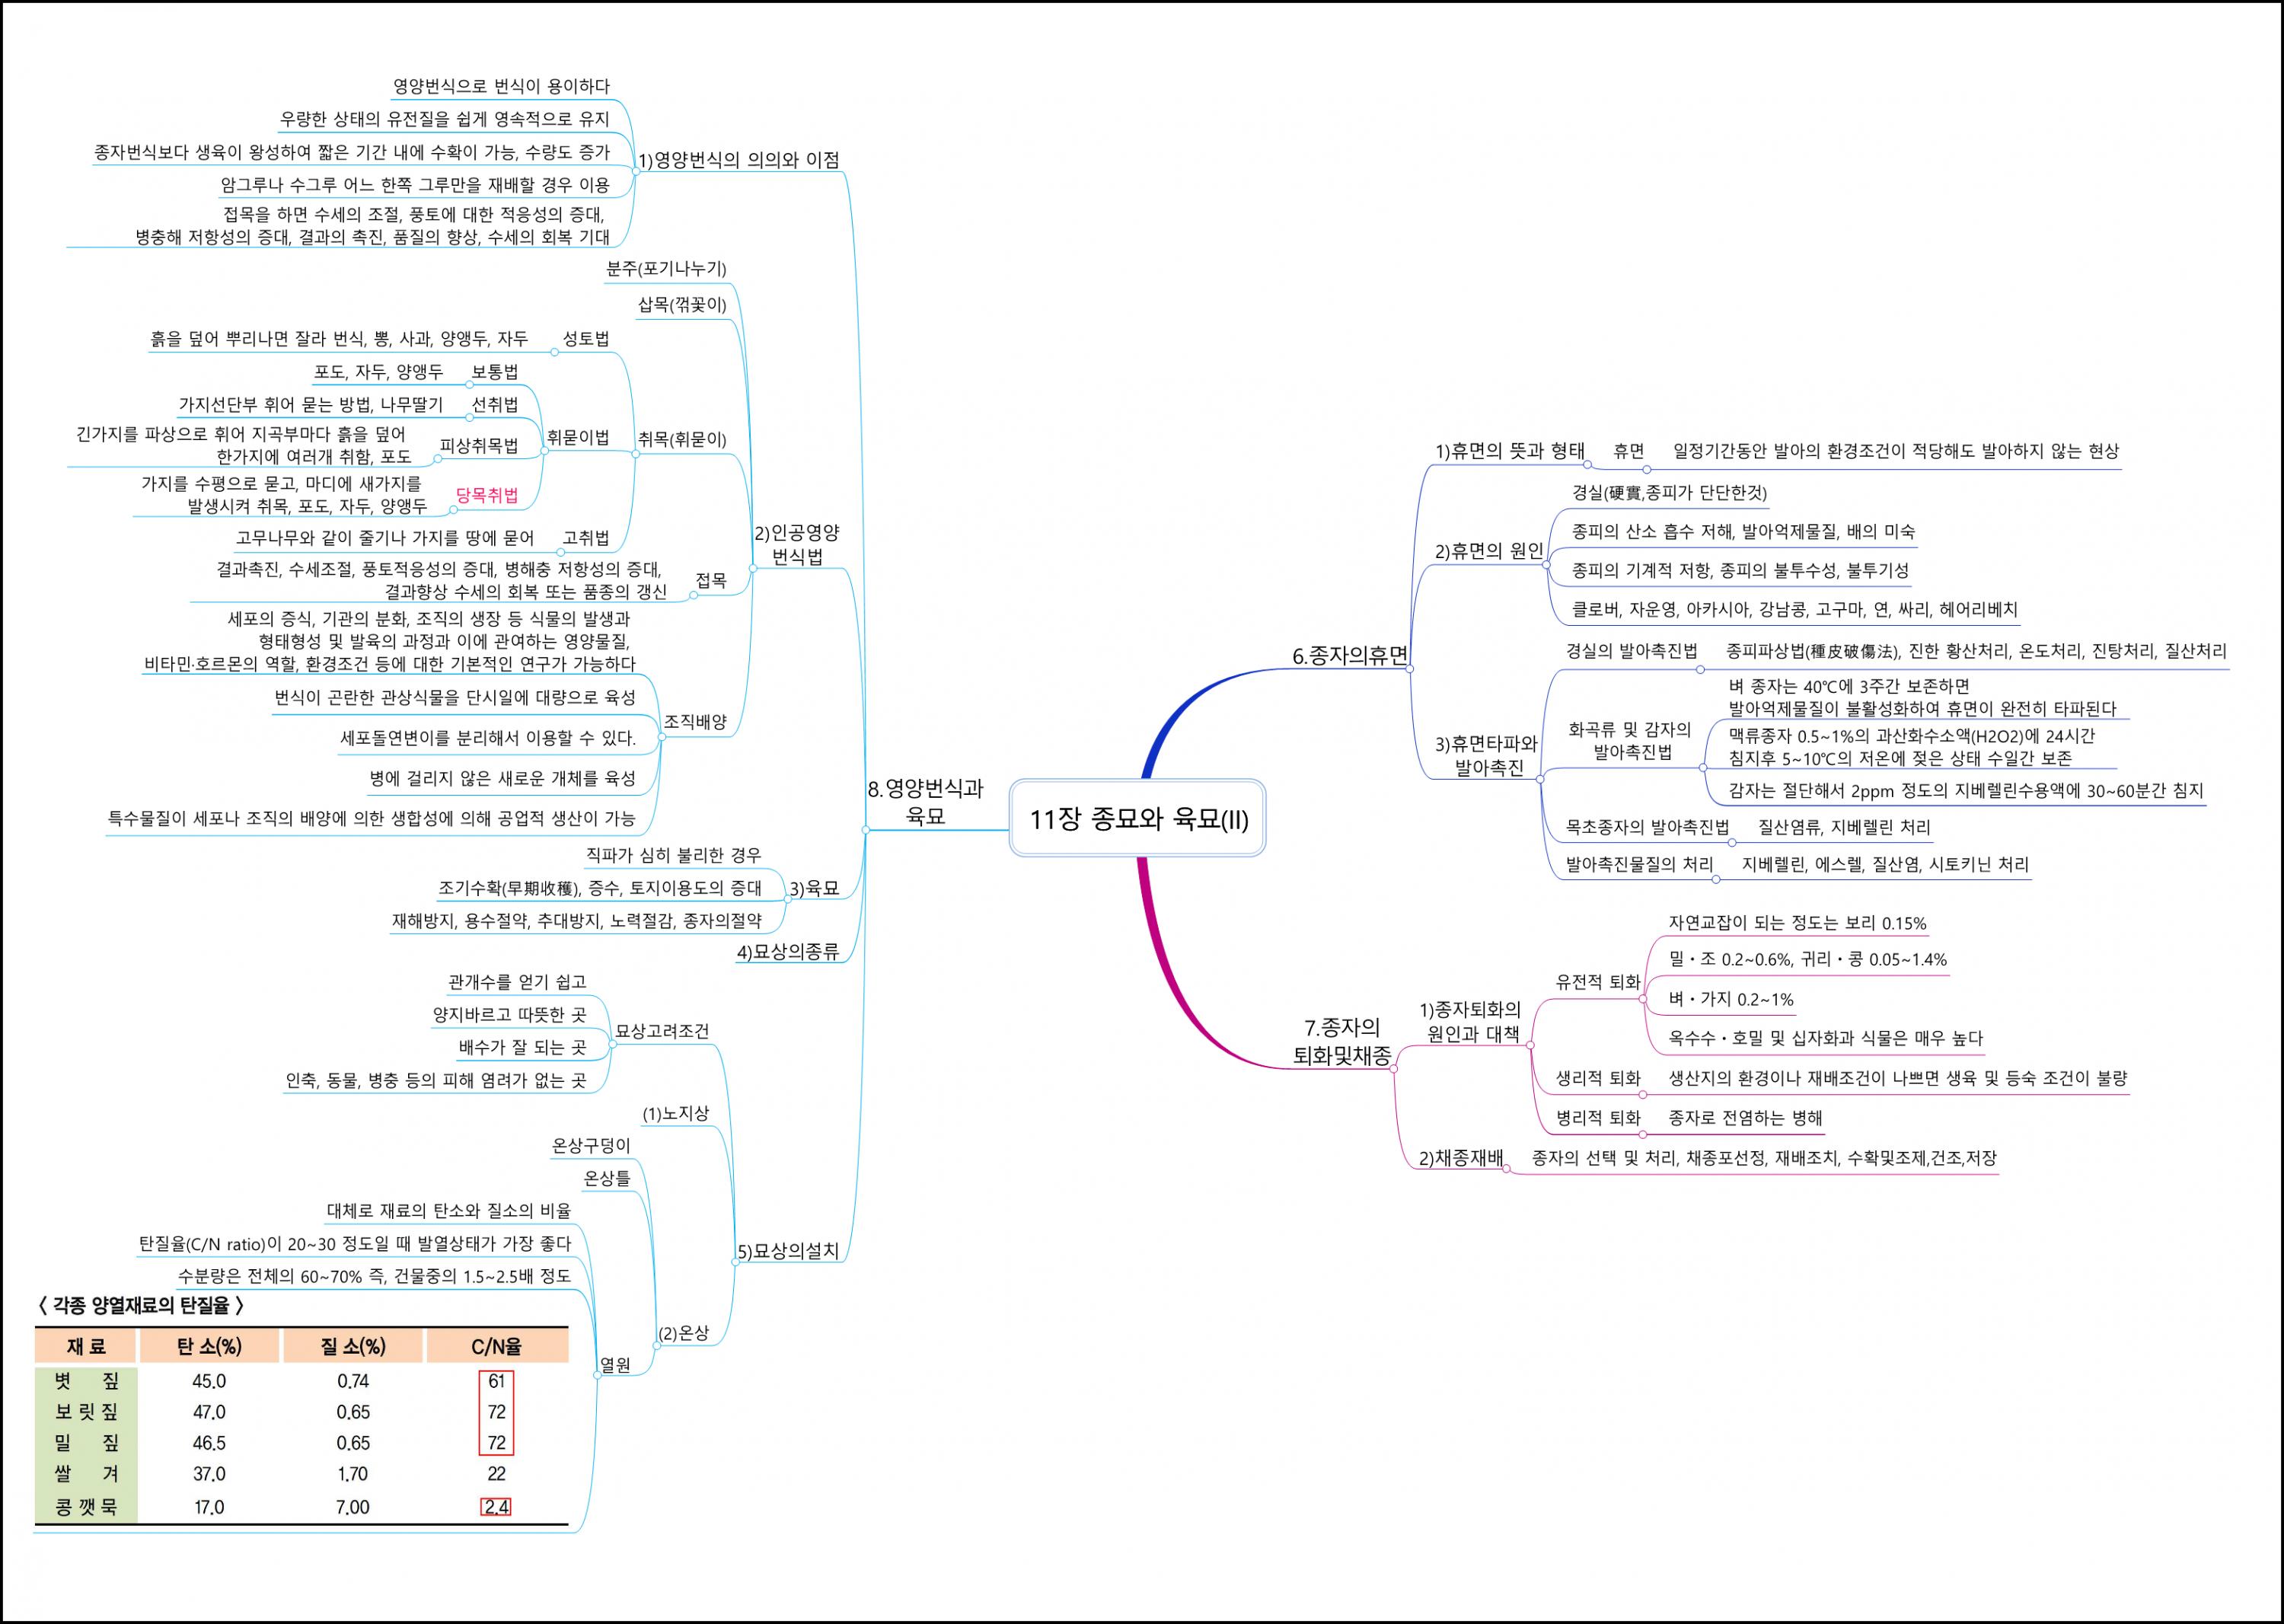Click the 질 소(%) table header
This screenshot has width=2284, height=1624.
coord(353,1347)
